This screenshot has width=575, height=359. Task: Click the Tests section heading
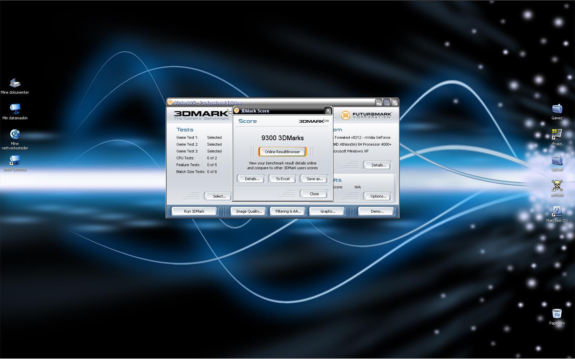tap(185, 130)
